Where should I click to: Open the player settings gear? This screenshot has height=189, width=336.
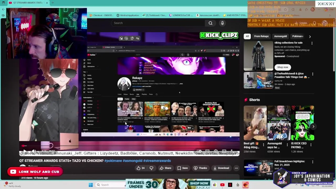(x=216, y=151)
